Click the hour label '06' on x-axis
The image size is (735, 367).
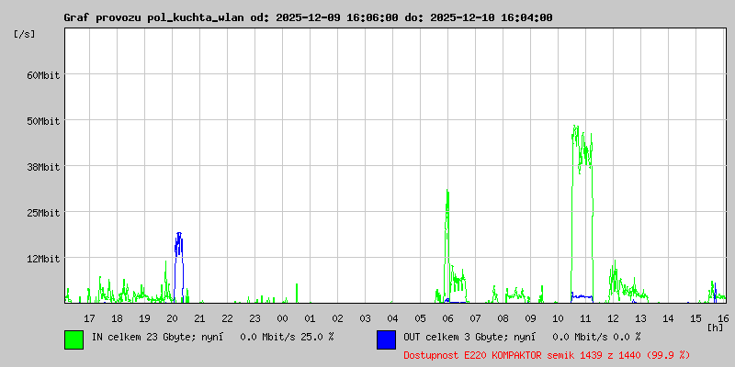coord(447,318)
